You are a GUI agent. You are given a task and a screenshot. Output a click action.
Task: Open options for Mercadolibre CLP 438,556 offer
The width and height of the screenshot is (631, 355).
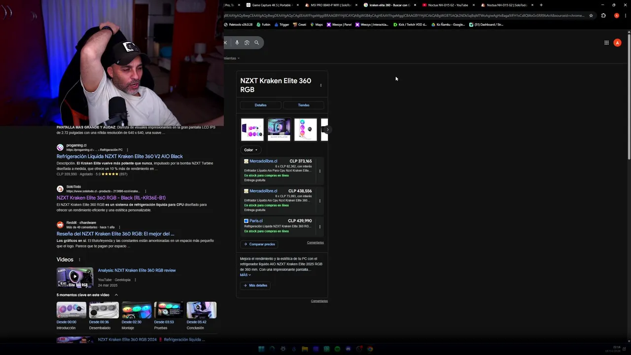(320, 201)
